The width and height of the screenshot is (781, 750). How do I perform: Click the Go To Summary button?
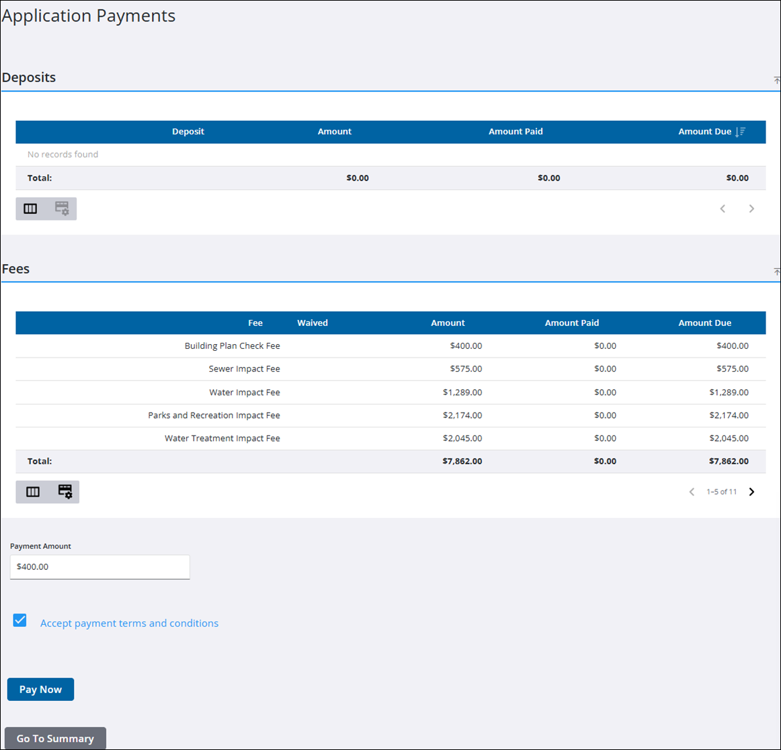55,738
